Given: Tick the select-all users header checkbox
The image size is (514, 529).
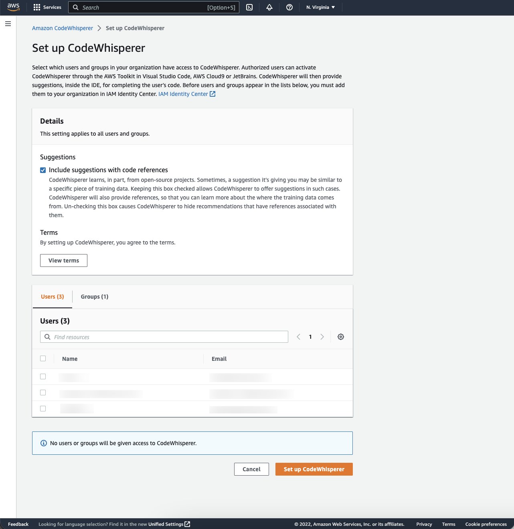Looking at the screenshot, I should pos(43,358).
